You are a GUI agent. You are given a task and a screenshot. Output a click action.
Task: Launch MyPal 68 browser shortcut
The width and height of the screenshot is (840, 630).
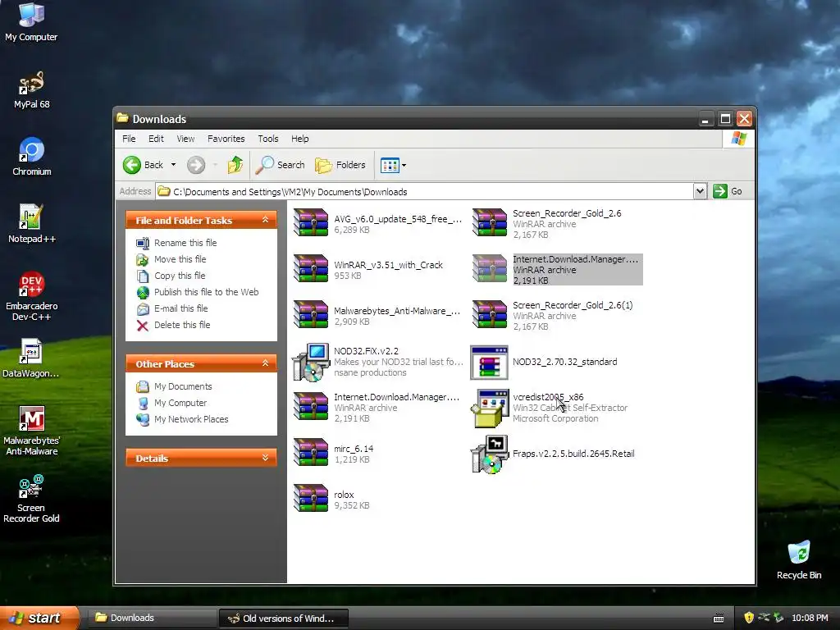pyautogui.click(x=31, y=89)
